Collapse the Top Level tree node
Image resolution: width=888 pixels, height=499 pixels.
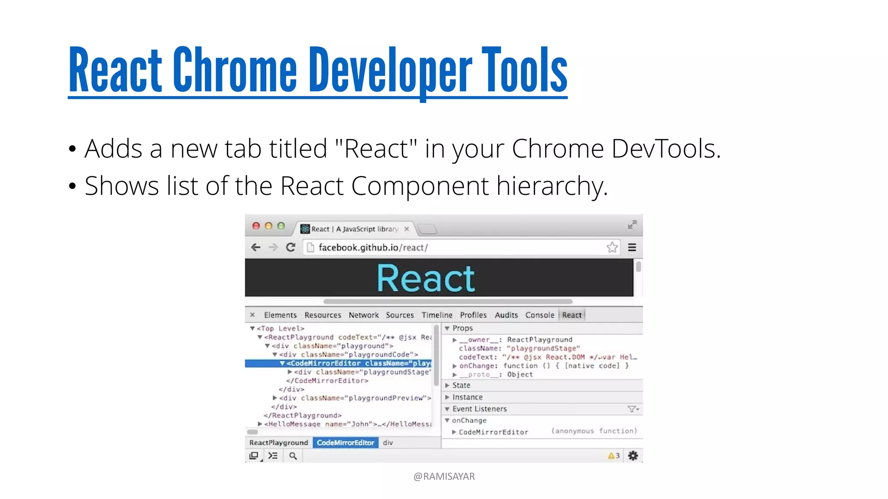coord(252,328)
